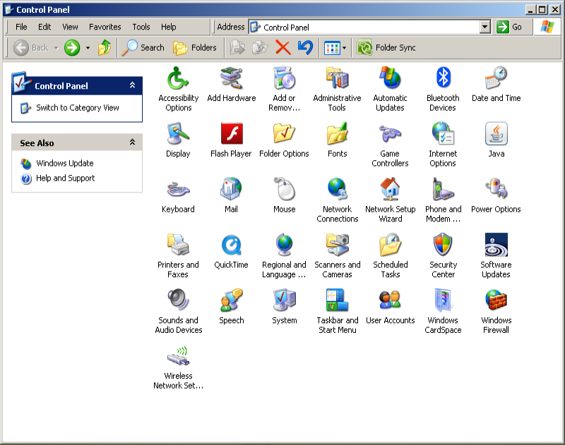Select Game Controllers applet

point(390,145)
